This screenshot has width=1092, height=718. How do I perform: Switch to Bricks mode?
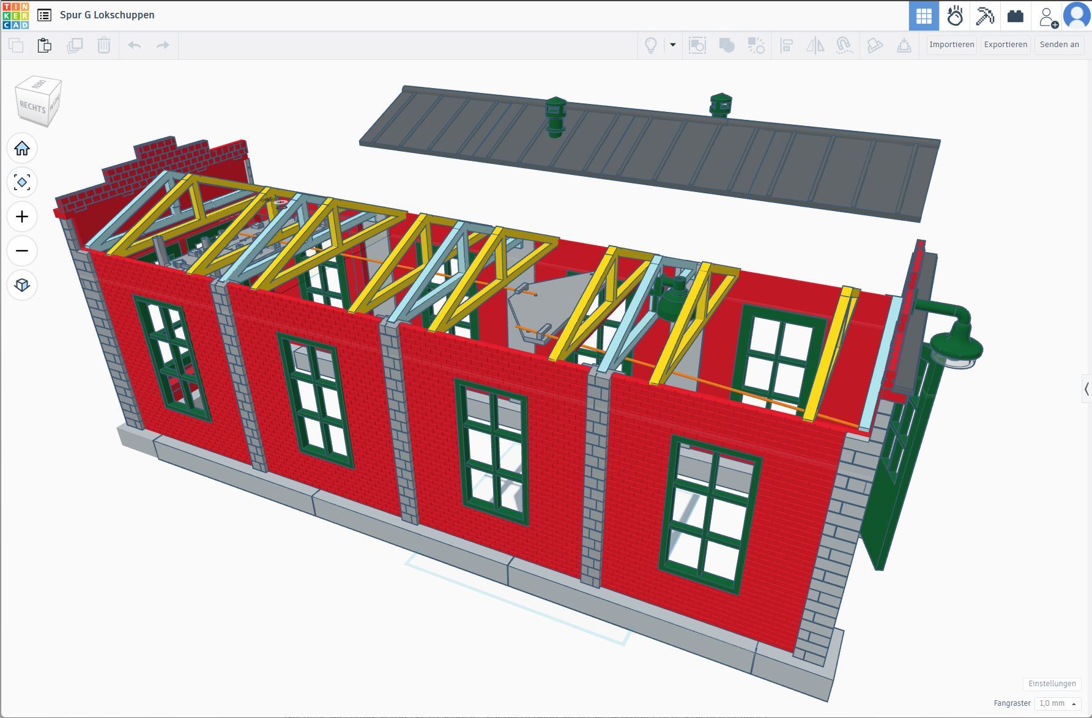point(1016,16)
